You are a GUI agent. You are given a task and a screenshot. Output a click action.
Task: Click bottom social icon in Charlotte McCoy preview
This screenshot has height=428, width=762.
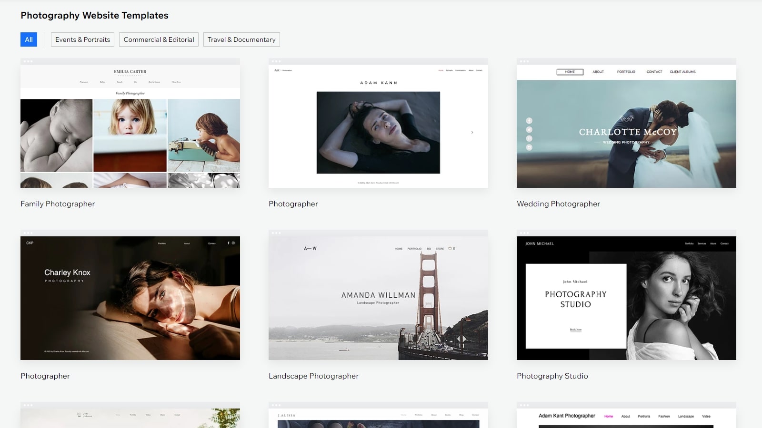pyautogui.click(x=529, y=147)
